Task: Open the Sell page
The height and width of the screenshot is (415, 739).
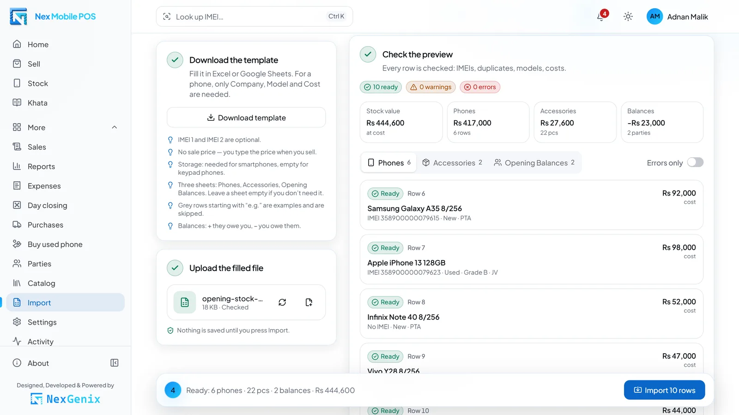Action: pos(66,64)
